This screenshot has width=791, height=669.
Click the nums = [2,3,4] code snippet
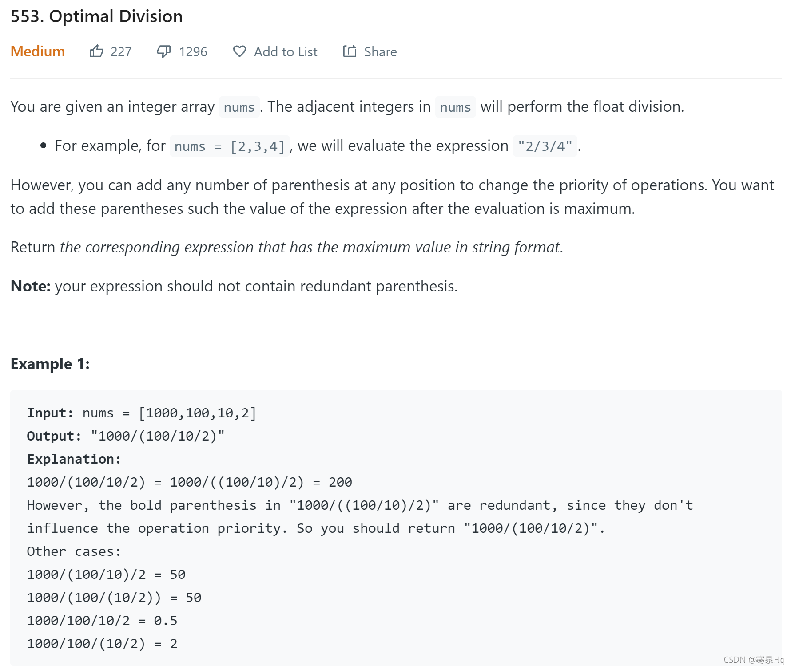[230, 146]
